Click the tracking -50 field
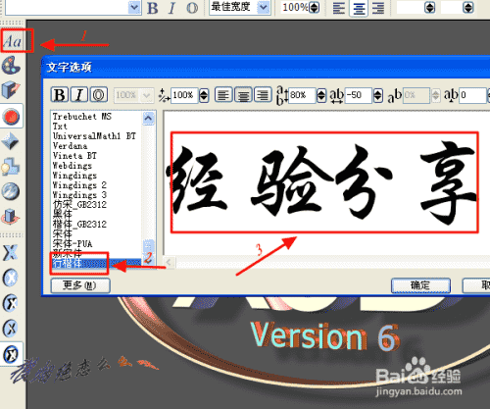Viewport: 490px width, 409px height. [x=359, y=95]
